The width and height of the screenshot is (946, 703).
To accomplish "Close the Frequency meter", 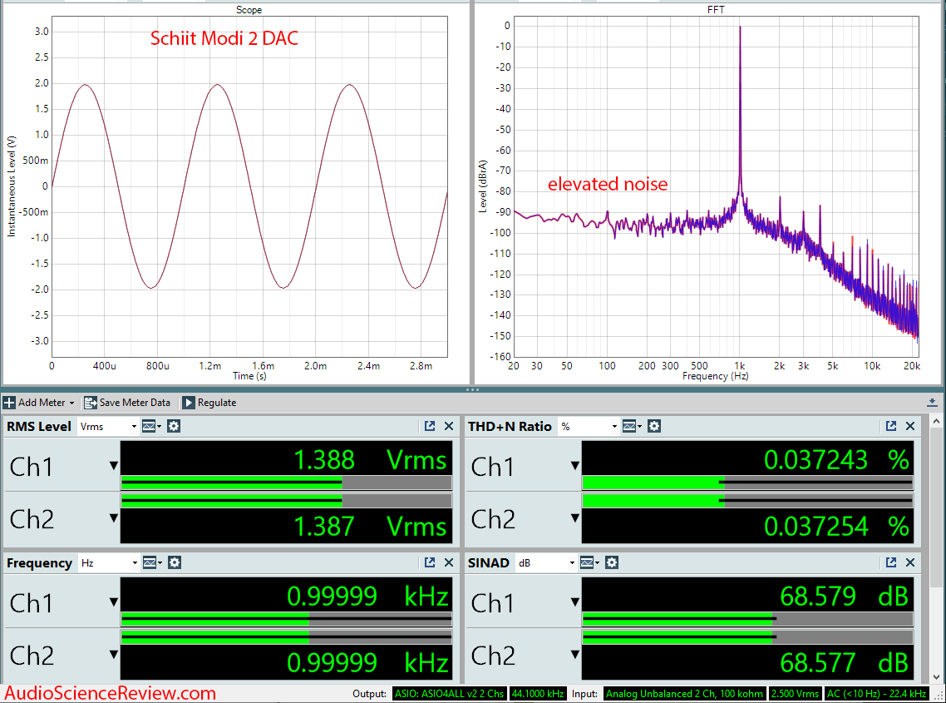I will (x=449, y=563).
